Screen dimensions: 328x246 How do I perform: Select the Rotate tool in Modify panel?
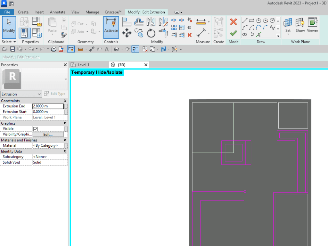click(x=151, y=33)
